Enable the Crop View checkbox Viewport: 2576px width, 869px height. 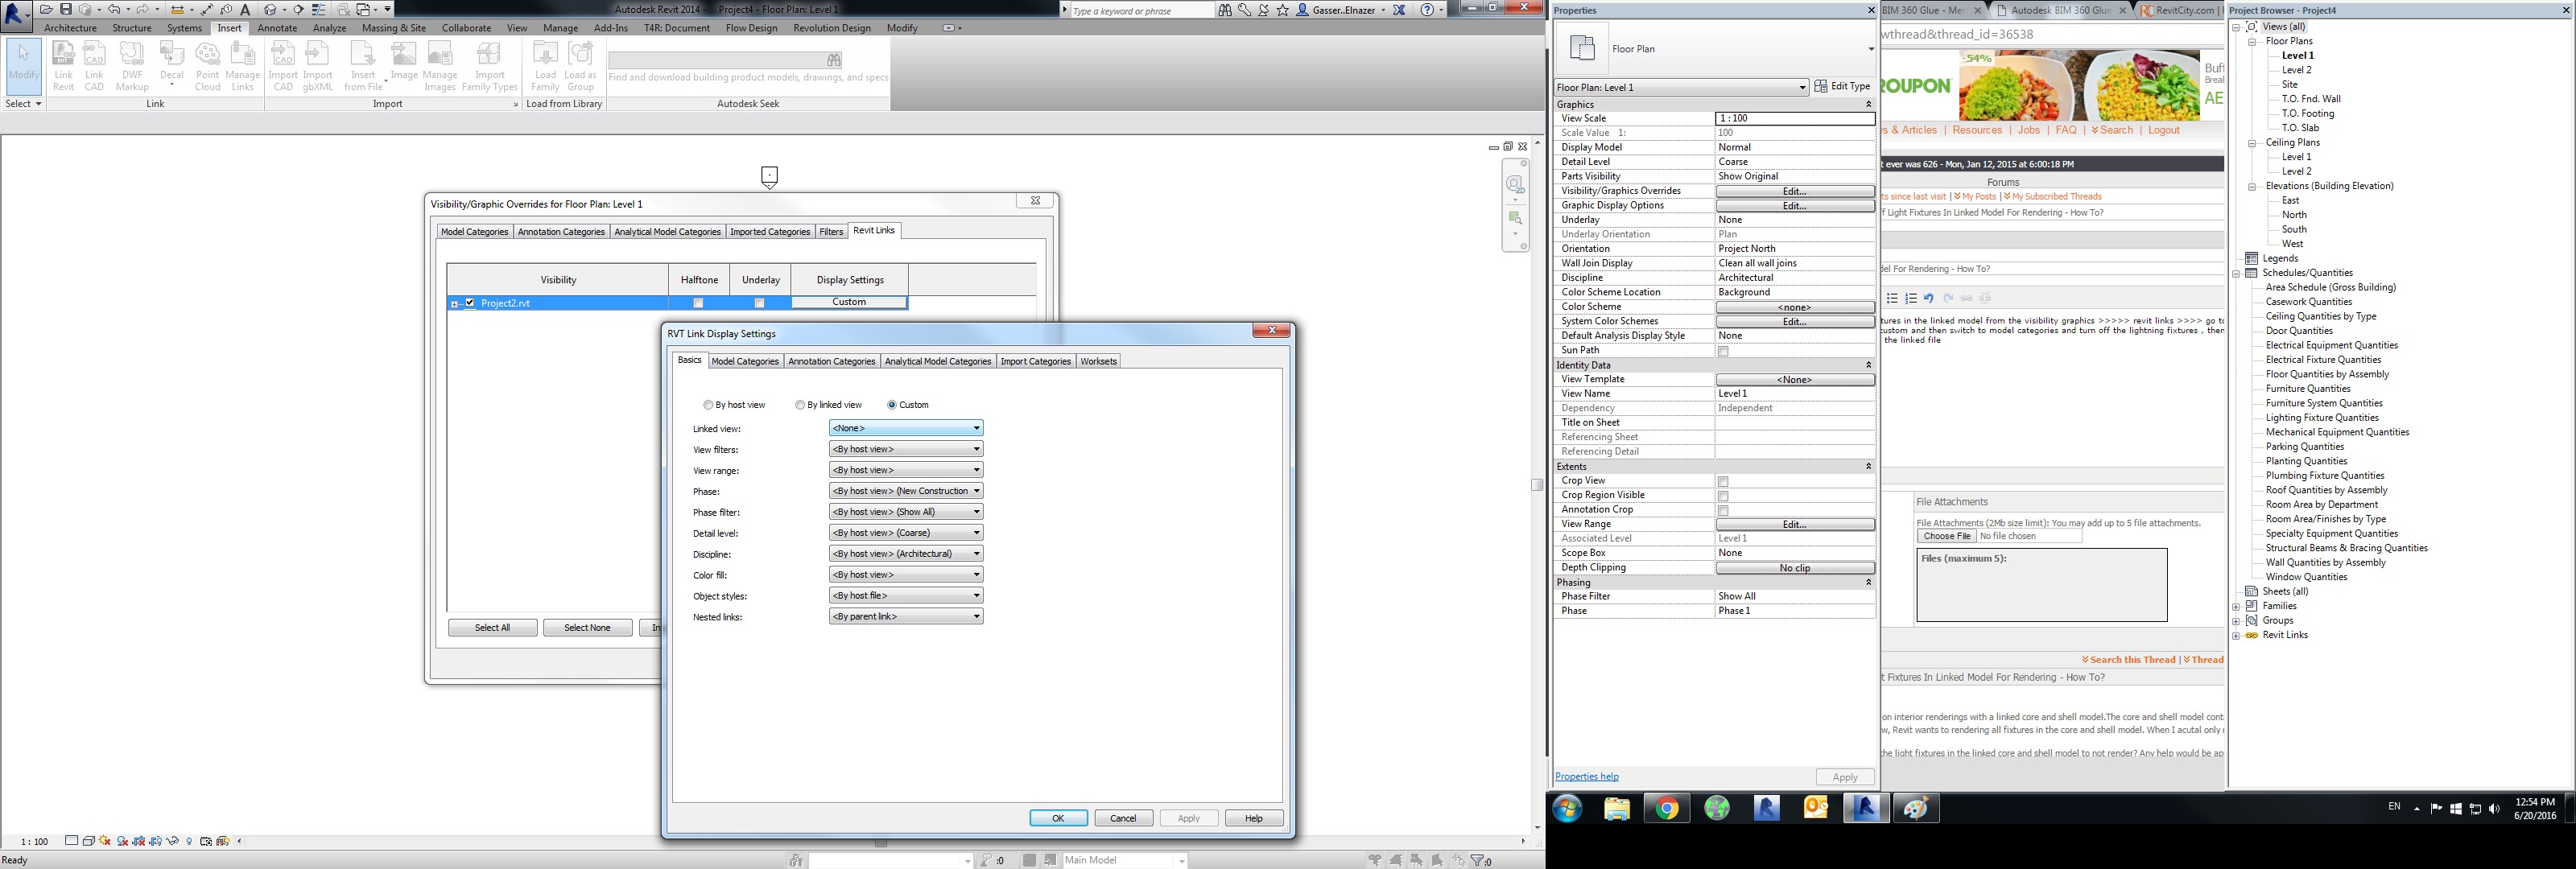[x=1723, y=481]
